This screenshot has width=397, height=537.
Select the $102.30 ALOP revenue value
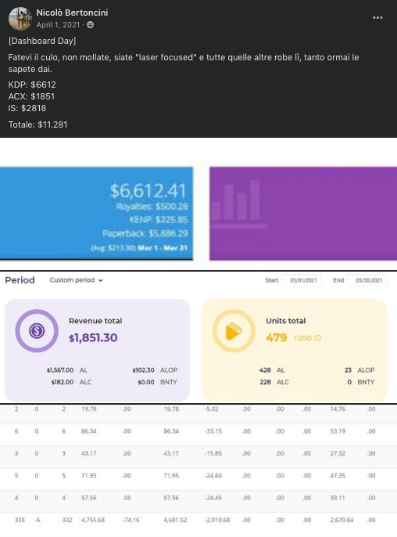[143, 370]
